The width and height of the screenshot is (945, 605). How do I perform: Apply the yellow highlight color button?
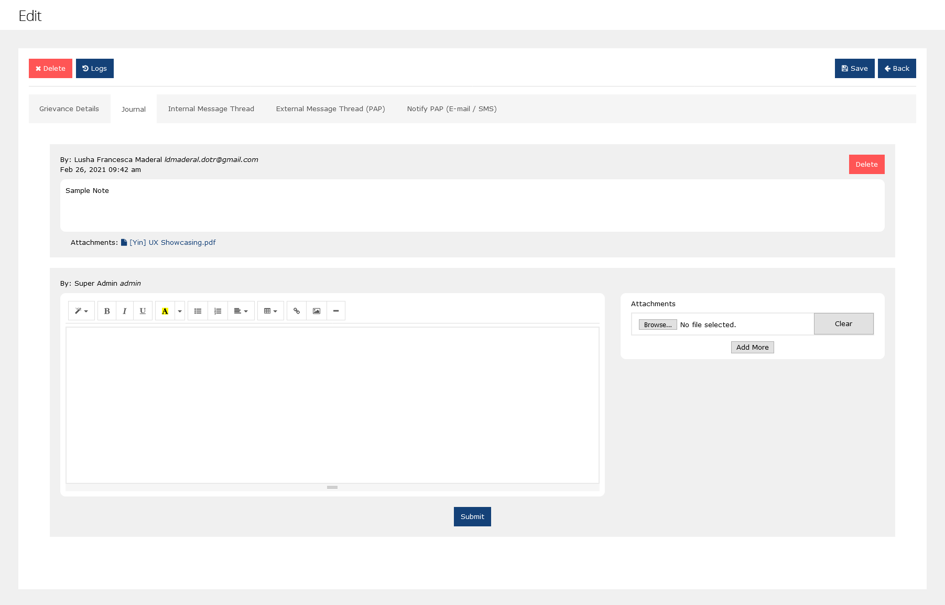tap(165, 311)
